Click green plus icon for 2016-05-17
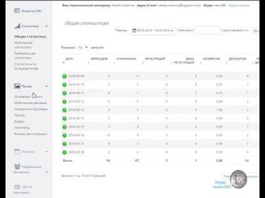265x198 pixels. [x=65, y=144]
